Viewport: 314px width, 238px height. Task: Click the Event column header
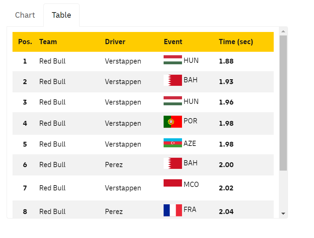(173, 42)
